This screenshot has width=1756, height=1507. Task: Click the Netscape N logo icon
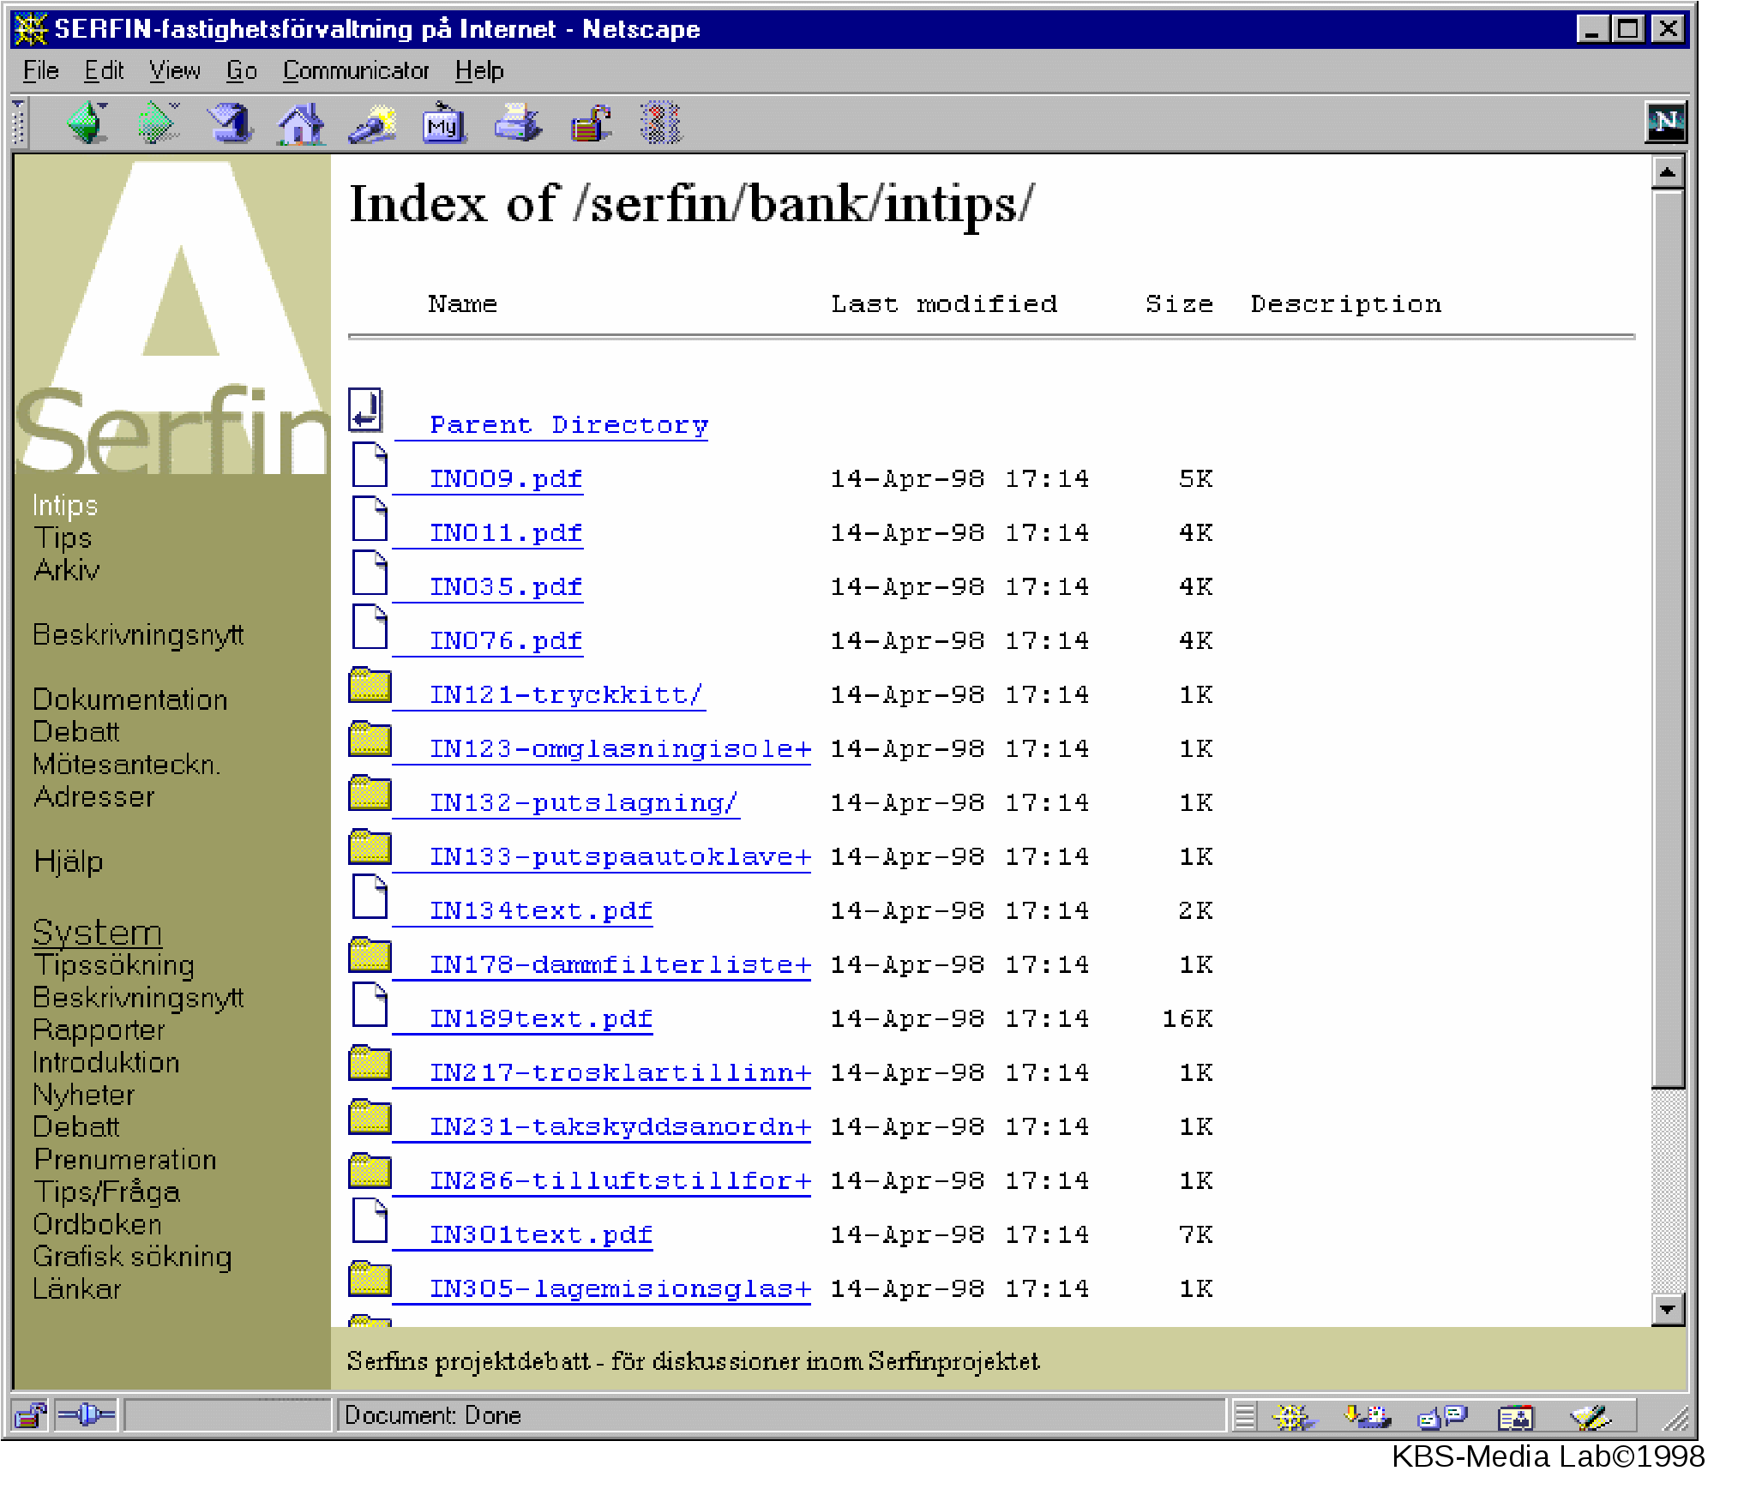click(1666, 122)
